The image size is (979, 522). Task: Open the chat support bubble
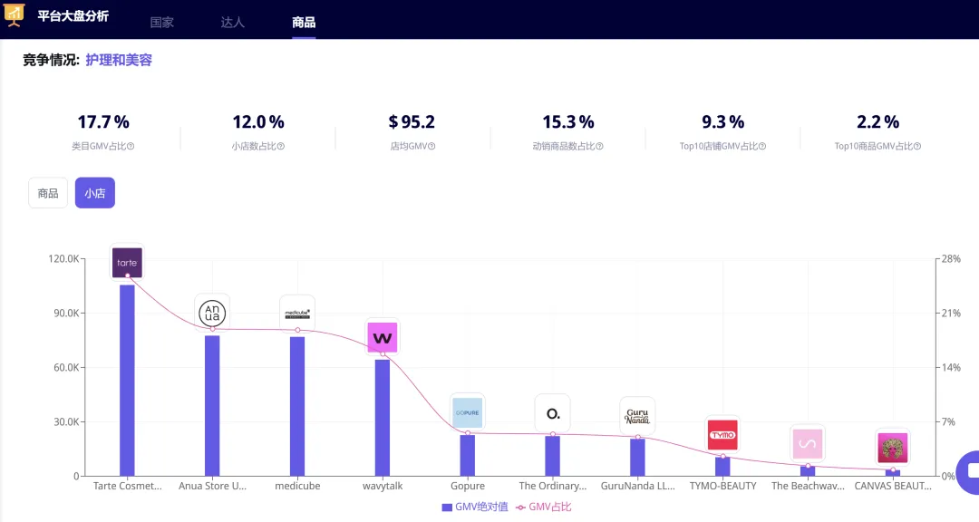(970, 471)
